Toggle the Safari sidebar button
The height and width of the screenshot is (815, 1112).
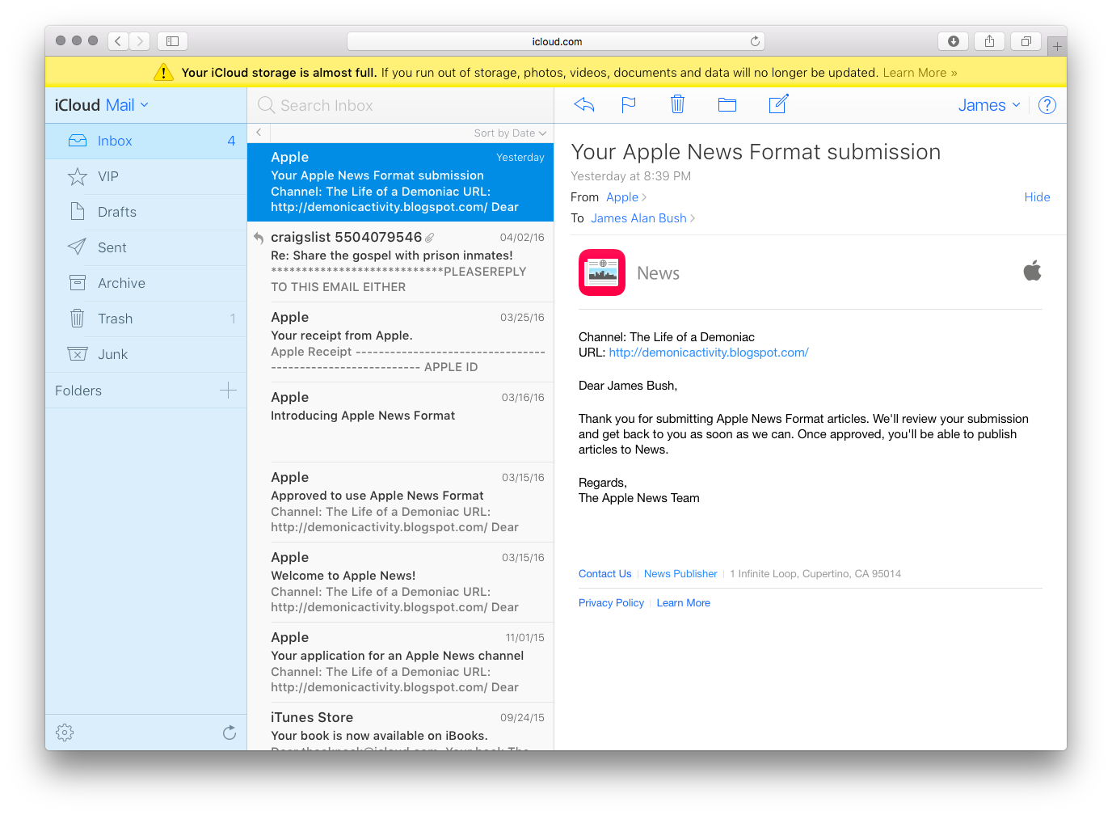pos(172,40)
